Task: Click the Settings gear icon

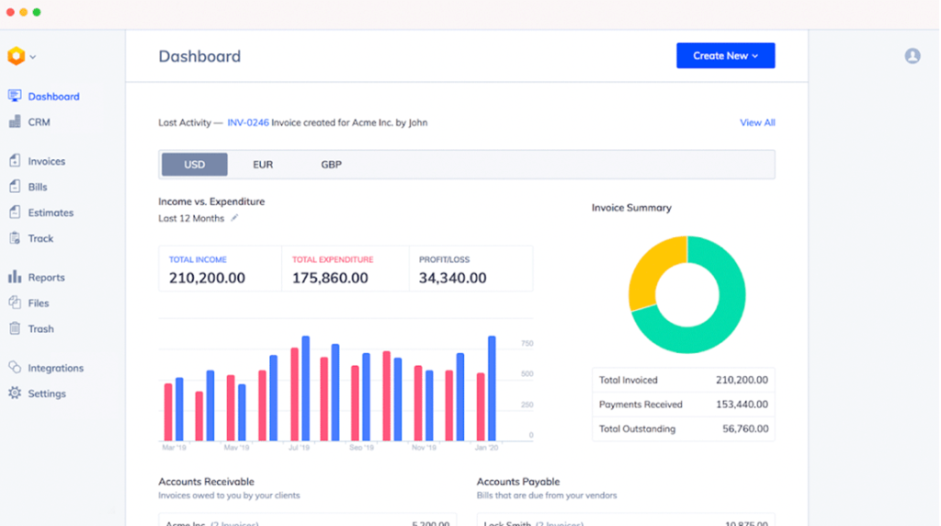Action: tap(15, 394)
